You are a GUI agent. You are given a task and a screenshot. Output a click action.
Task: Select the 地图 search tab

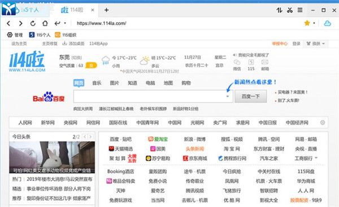click(x=168, y=83)
